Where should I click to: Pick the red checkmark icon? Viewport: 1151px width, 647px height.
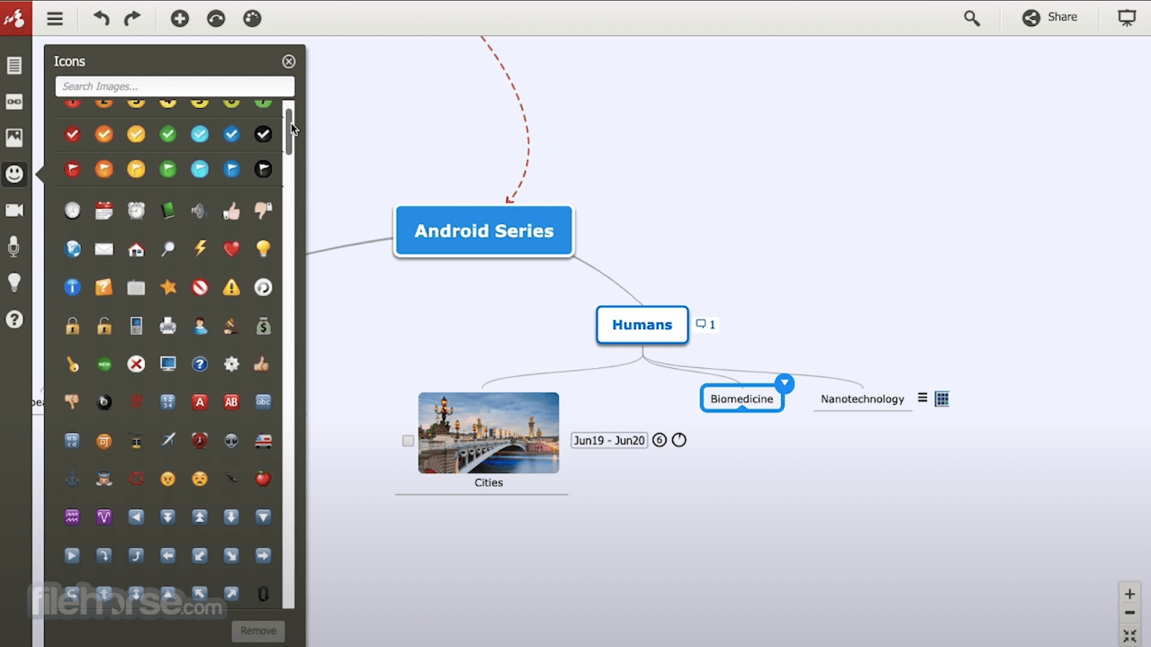72,134
